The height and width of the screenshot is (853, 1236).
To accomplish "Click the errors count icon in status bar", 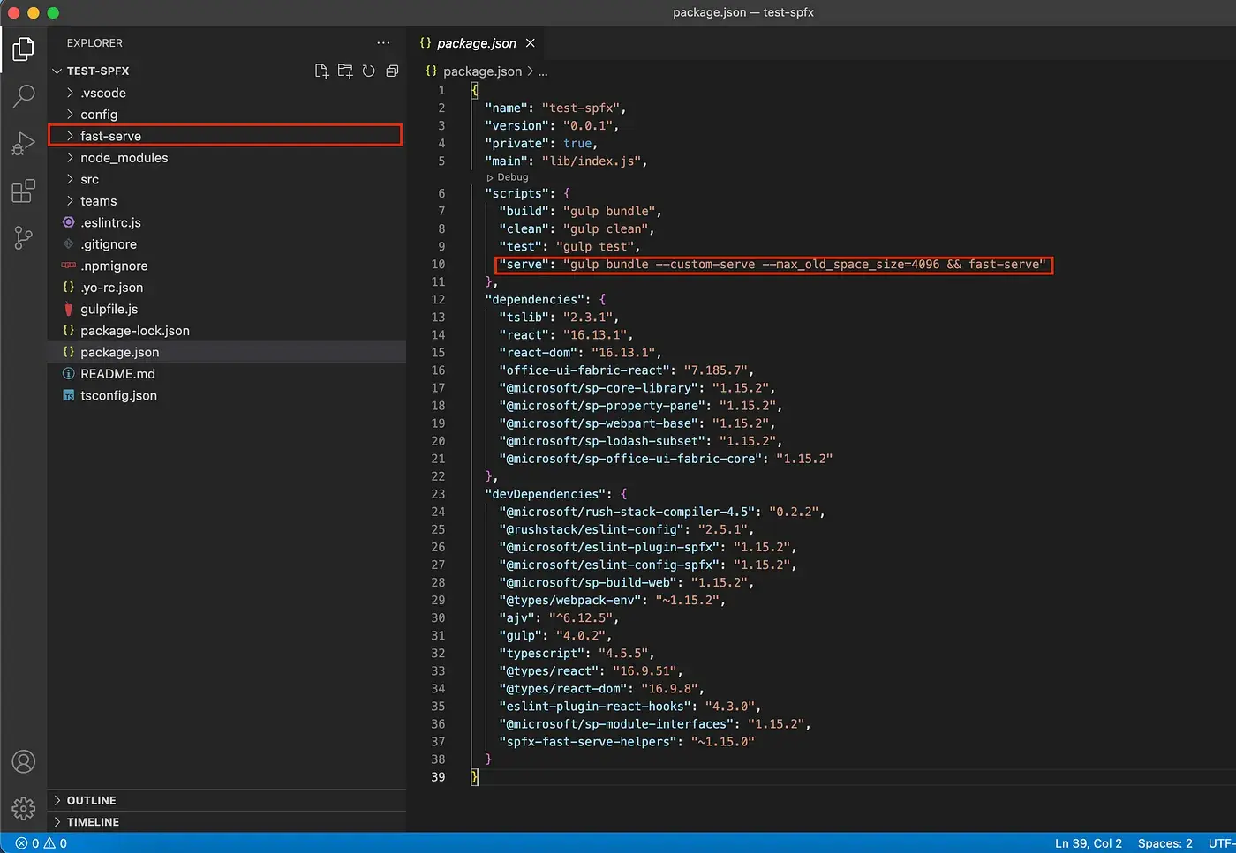I will click(27, 843).
